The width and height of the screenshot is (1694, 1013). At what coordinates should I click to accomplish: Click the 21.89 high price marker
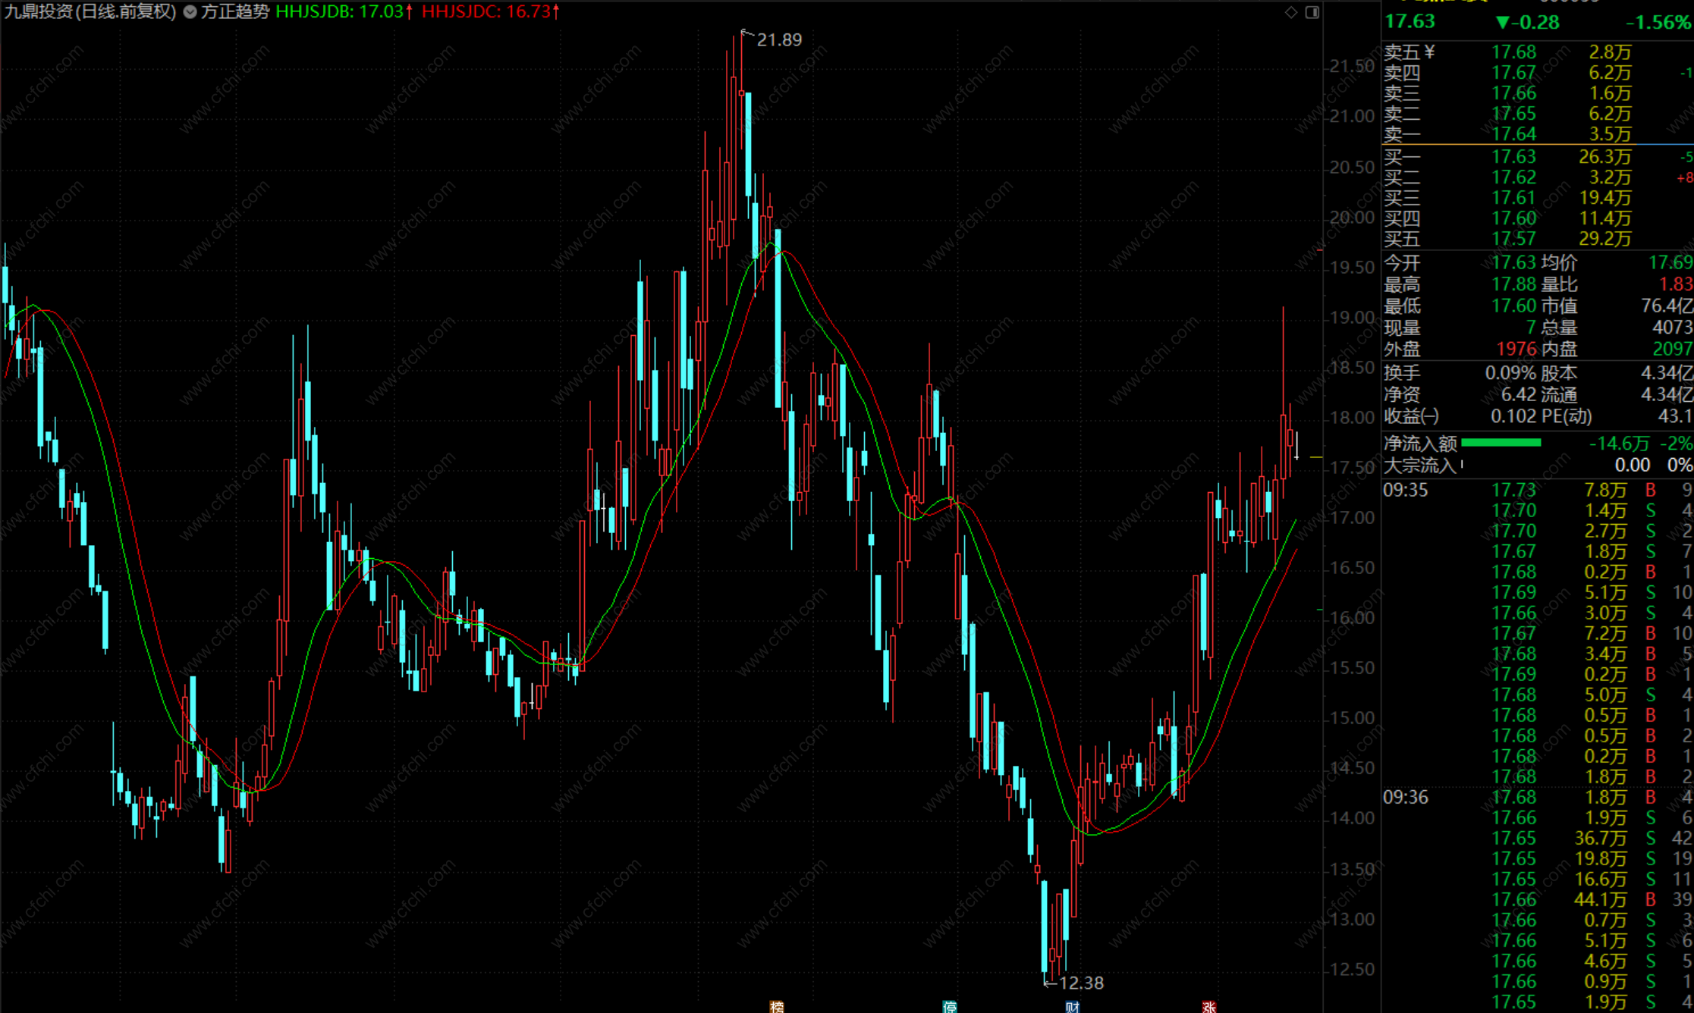[778, 39]
